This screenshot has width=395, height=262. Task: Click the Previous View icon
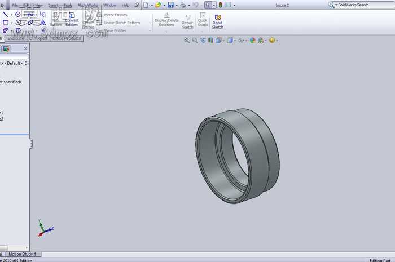(203, 40)
